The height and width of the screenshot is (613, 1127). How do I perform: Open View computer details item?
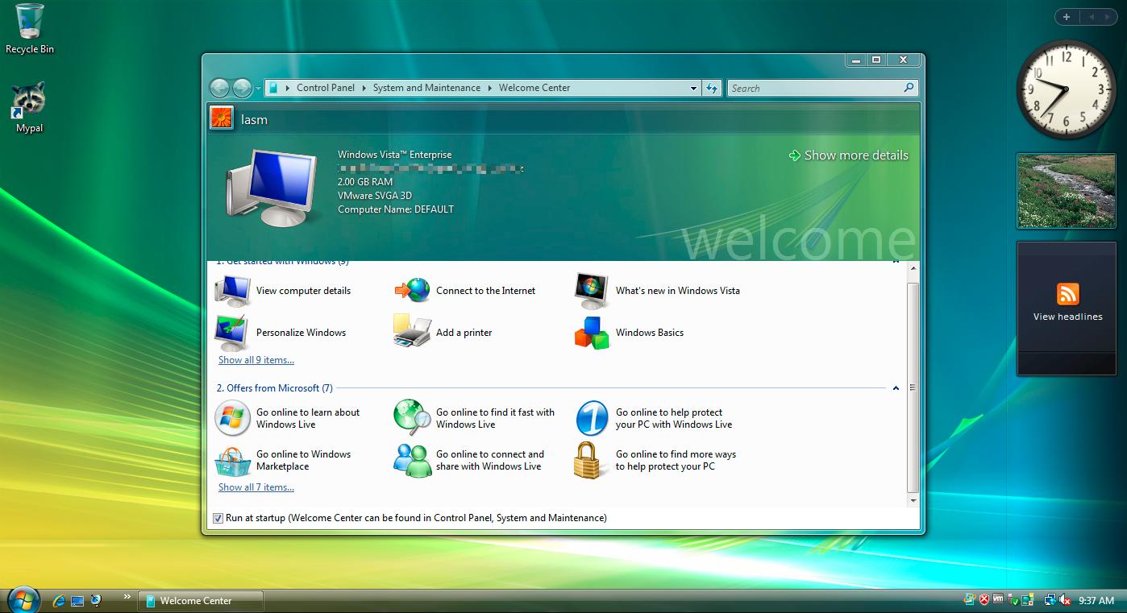click(283, 291)
